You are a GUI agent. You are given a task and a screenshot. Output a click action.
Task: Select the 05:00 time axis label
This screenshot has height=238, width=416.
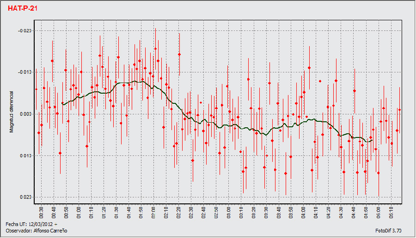378,212
